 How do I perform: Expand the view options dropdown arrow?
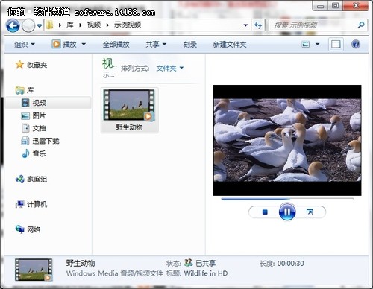click(317, 45)
